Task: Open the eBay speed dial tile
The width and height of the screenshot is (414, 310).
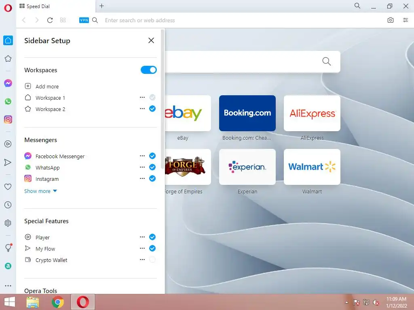Action: pos(188,113)
